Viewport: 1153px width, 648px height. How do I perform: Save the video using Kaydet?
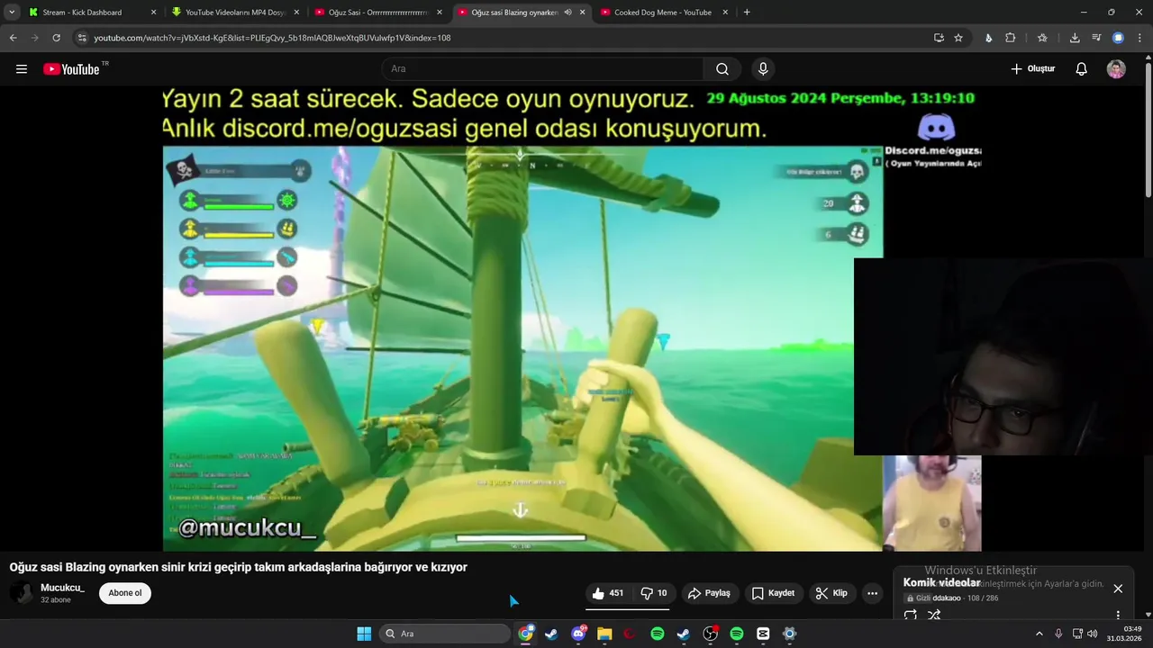point(773,593)
